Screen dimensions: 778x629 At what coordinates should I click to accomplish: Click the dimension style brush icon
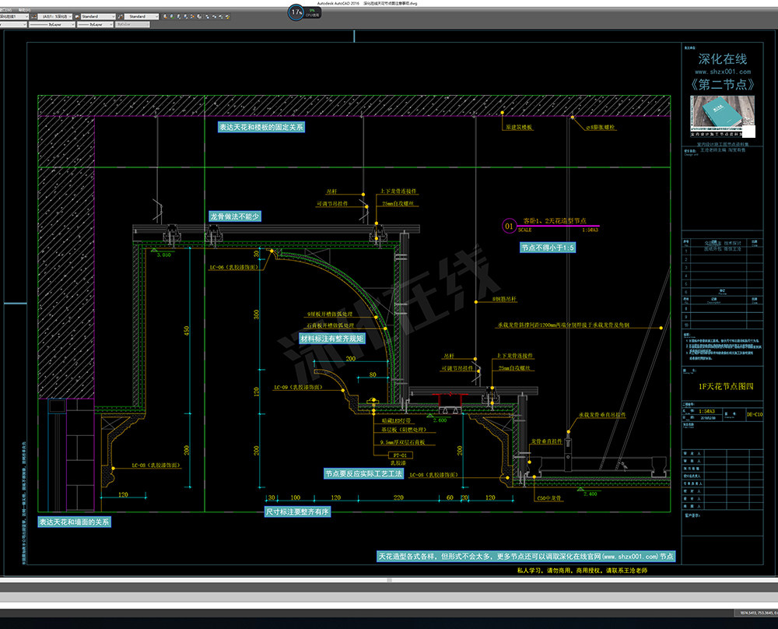pyautogui.click(x=33, y=16)
